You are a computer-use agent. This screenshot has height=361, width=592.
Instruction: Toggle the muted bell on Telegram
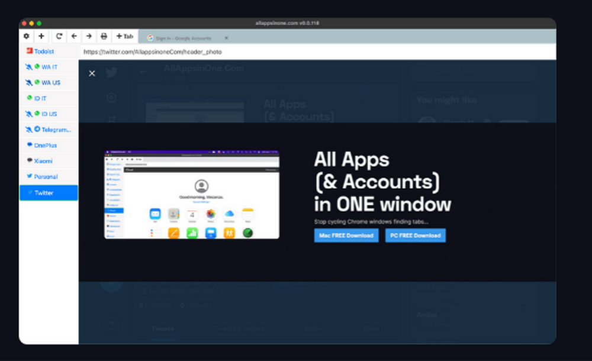28,130
